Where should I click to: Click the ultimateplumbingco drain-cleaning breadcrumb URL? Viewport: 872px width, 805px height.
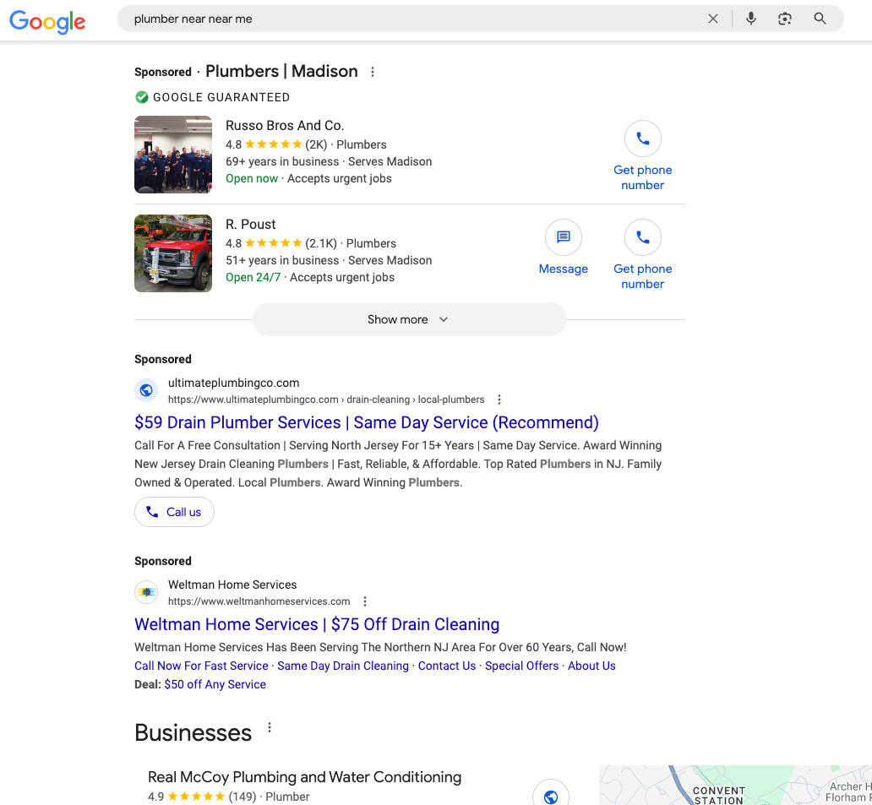(x=326, y=400)
